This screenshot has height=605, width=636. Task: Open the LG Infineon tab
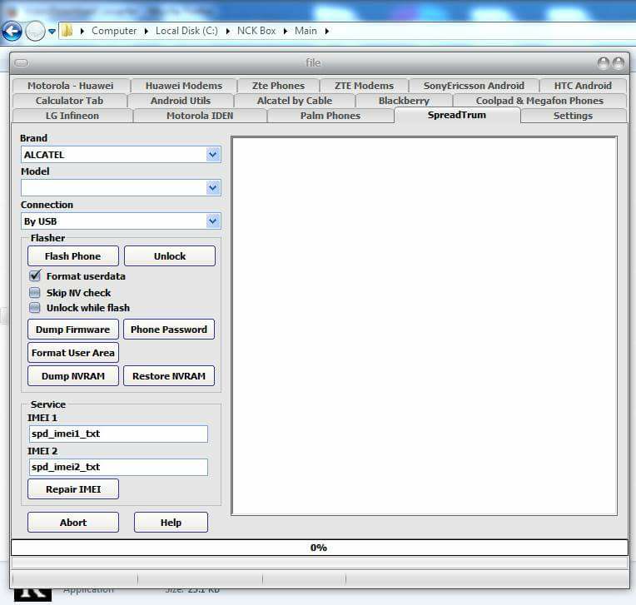(x=72, y=116)
